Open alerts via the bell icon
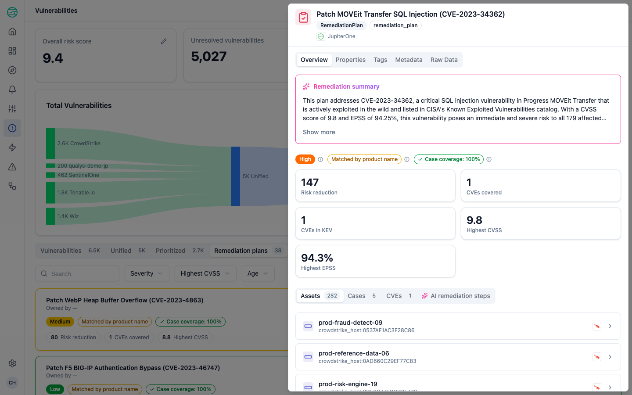This screenshot has height=395, width=632. 12,90
